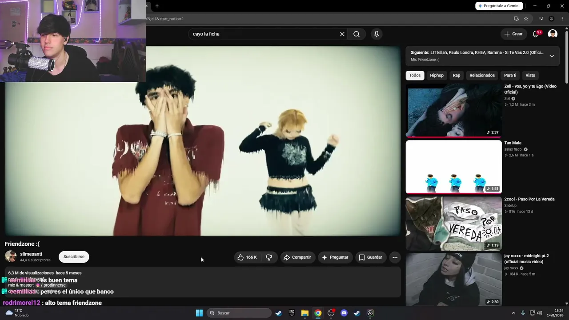Start voice search with the microphone
The image size is (569, 320).
click(x=377, y=34)
